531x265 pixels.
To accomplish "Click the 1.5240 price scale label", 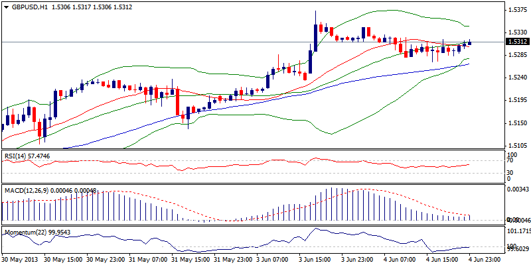I will point(517,77).
